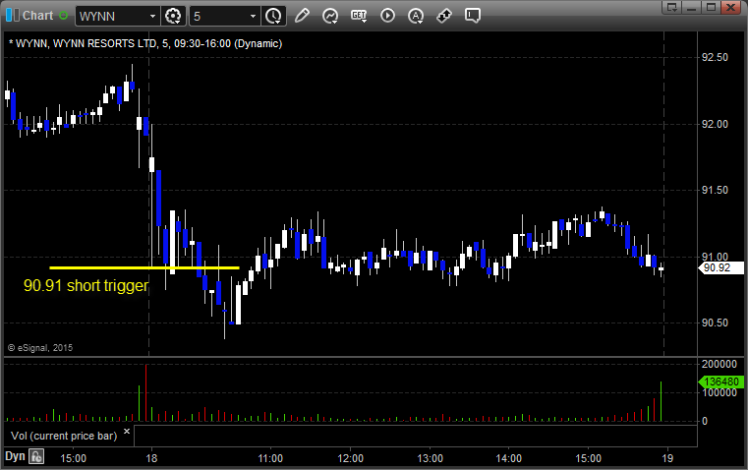Select the pencil drawing tool

302,16
